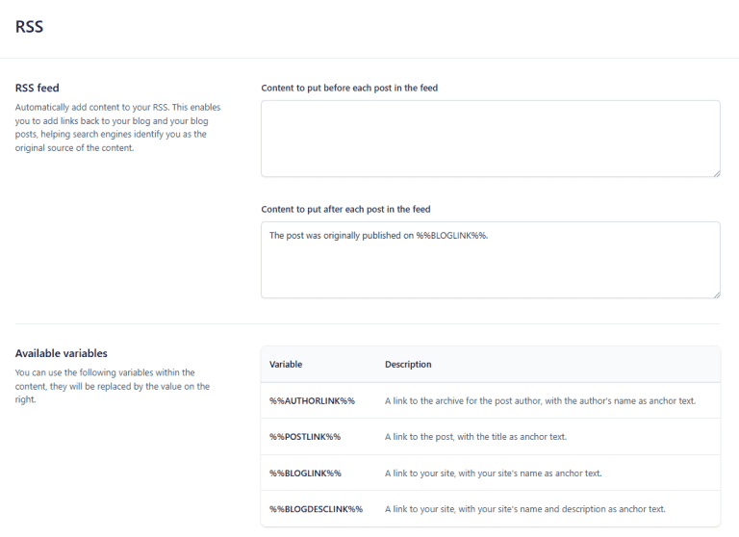Click the 'Description' column header
Image resolution: width=739 pixels, height=537 pixels.
tap(408, 365)
